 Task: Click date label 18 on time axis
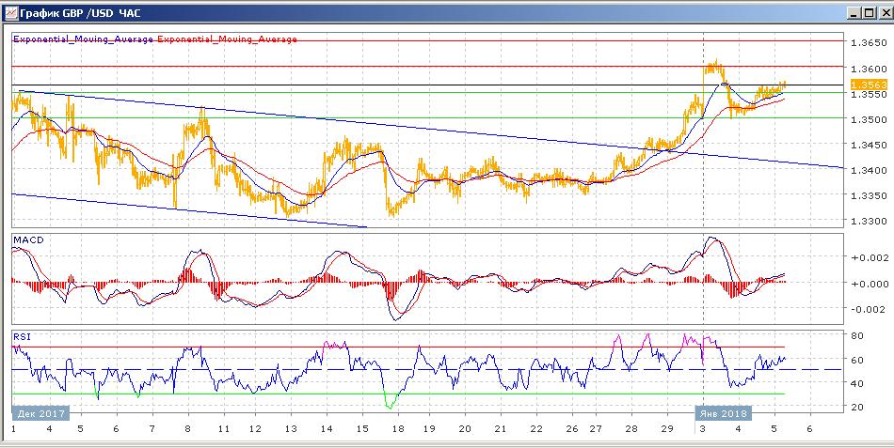click(397, 429)
